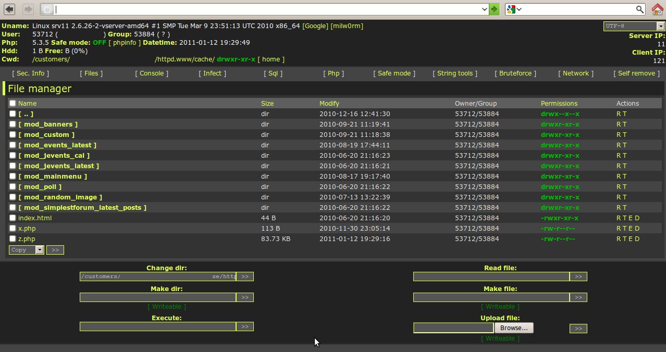The image size is (666, 352).
Task: Select the Google search engine icon
Action: click(510, 9)
